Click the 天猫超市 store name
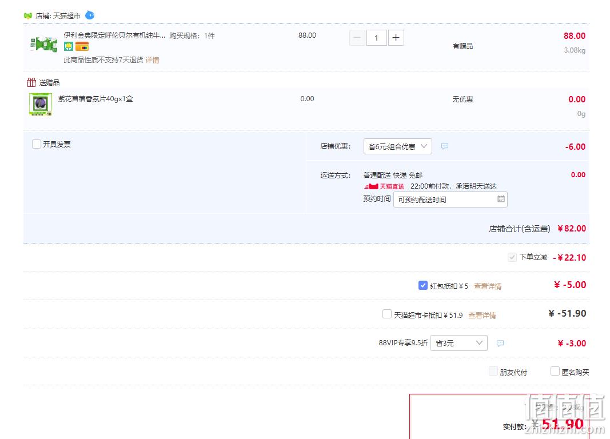This screenshot has height=439, width=610. click(66, 16)
